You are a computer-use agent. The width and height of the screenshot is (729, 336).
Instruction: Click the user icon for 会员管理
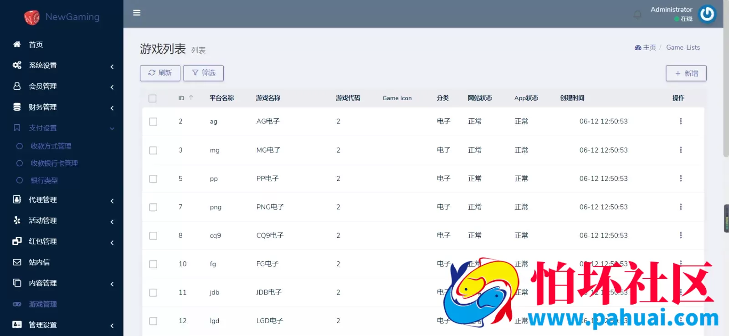17,86
